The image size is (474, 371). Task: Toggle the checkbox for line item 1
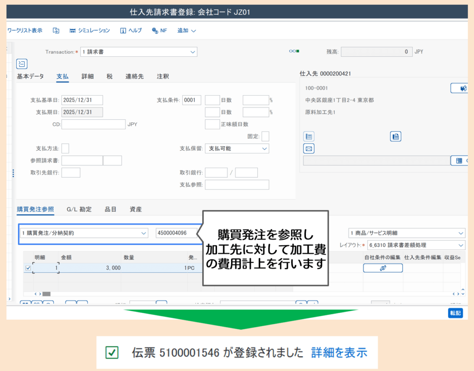tap(28, 268)
